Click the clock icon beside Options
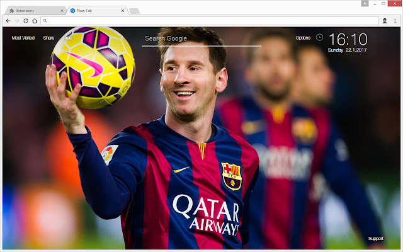The height and width of the screenshot is (252, 403). [319, 38]
